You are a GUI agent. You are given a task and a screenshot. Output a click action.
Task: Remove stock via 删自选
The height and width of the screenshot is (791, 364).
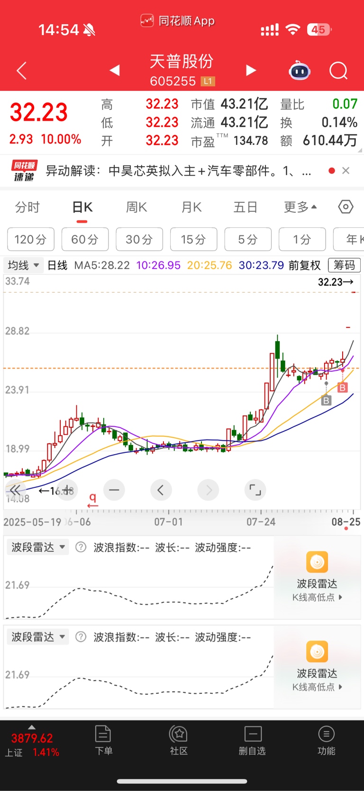(x=253, y=740)
